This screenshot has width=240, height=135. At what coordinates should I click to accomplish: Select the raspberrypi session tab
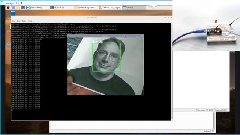click(x=10, y=3)
